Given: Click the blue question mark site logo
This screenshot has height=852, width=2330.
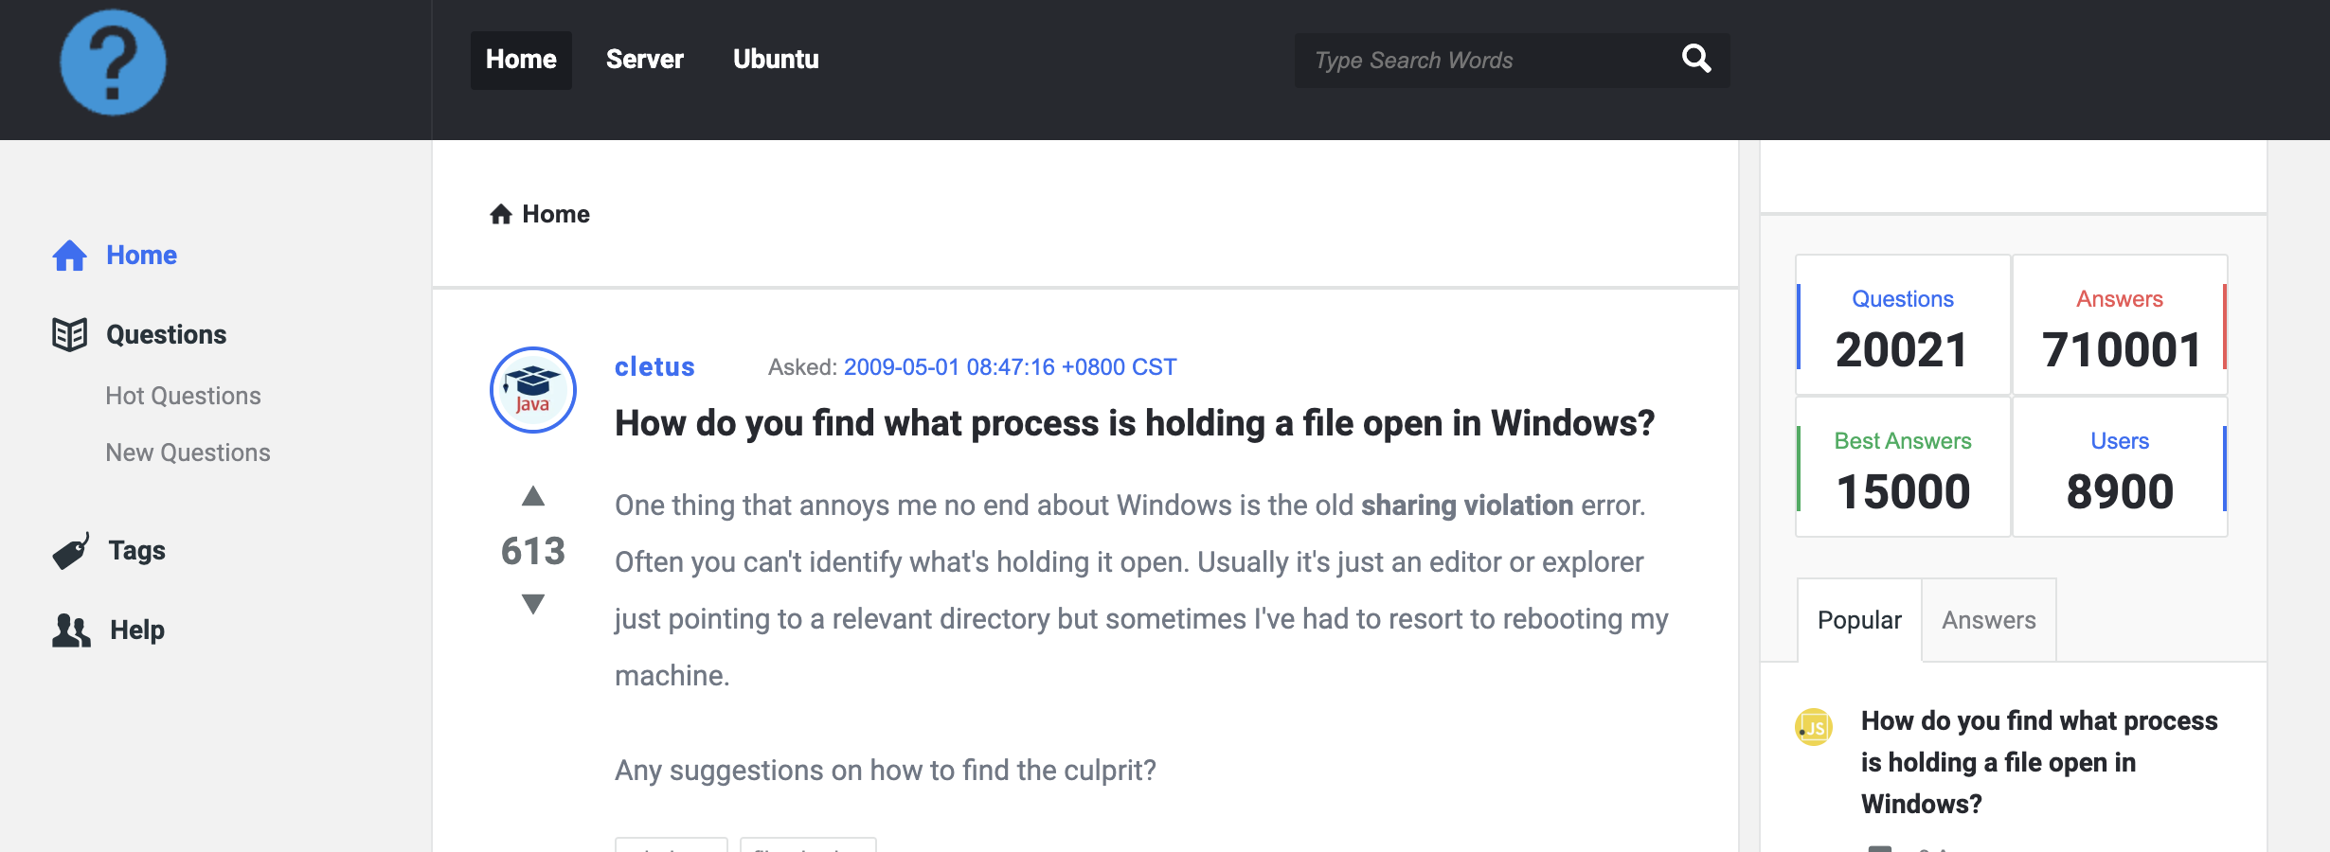Looking at the screenshot, I should tap(113, 62).
